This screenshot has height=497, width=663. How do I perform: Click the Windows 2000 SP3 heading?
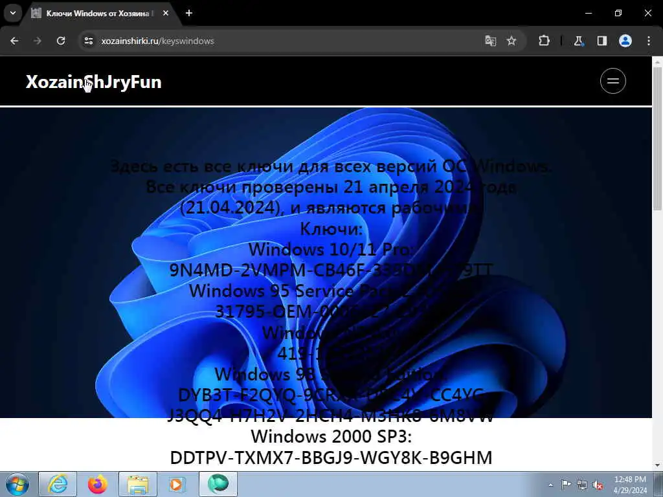pyautogui.click(x=331, y=437)
